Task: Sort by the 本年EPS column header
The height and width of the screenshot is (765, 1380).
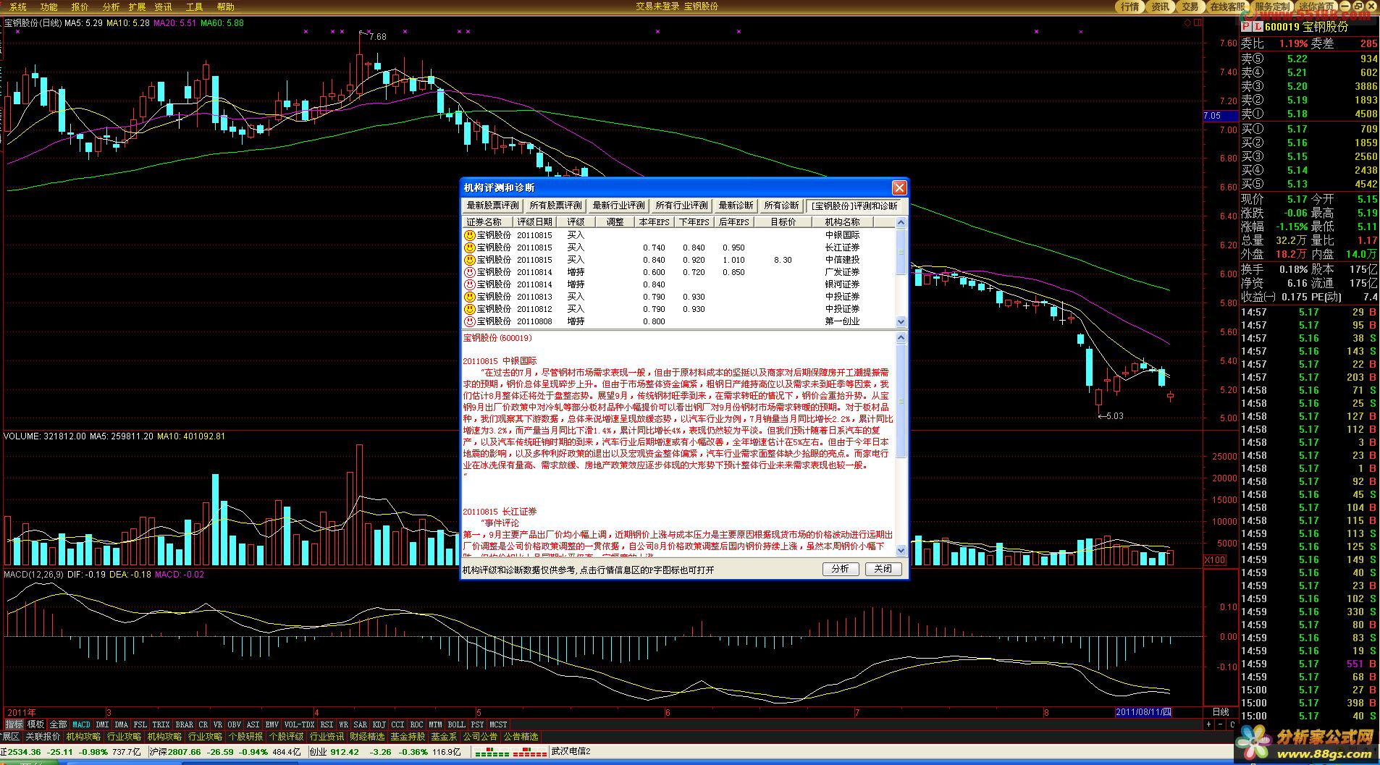Action: coord(654,222)
